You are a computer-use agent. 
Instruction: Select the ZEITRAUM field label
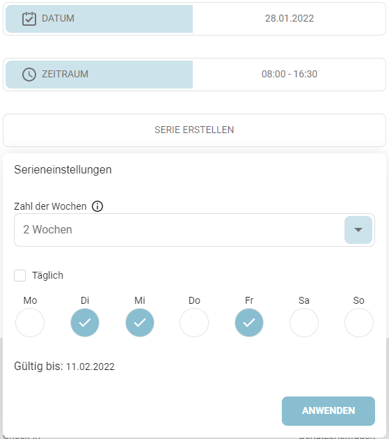pyautogui.click(x=65, y=74)
